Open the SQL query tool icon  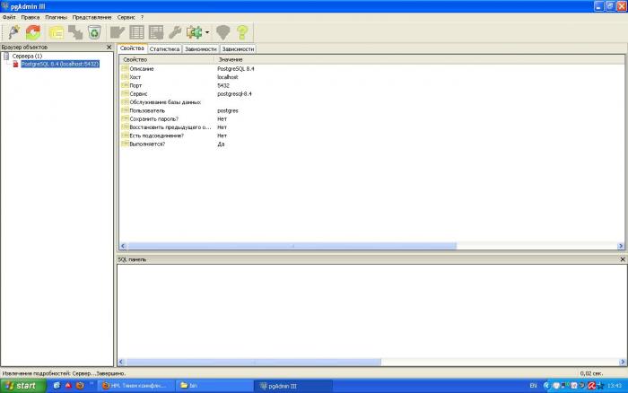pos(117,32)
